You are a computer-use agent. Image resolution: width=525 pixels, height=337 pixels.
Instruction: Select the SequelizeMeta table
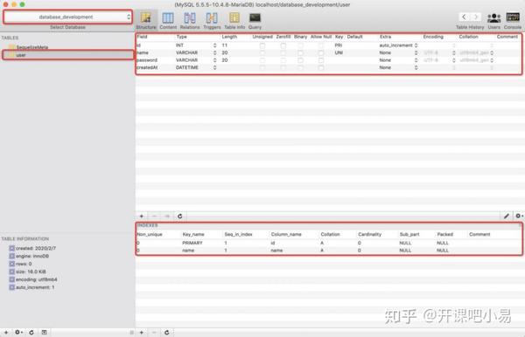click(32, 47)
